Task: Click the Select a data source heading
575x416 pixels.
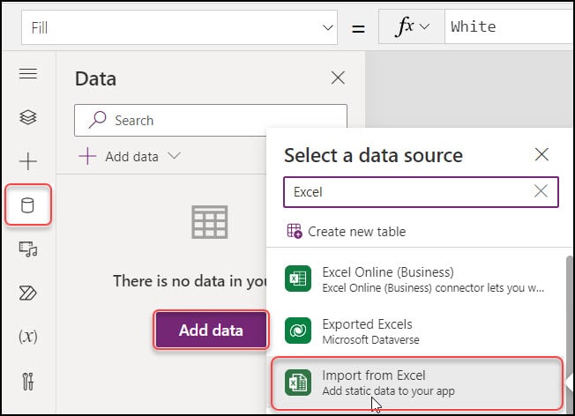Action: [373, 155]
